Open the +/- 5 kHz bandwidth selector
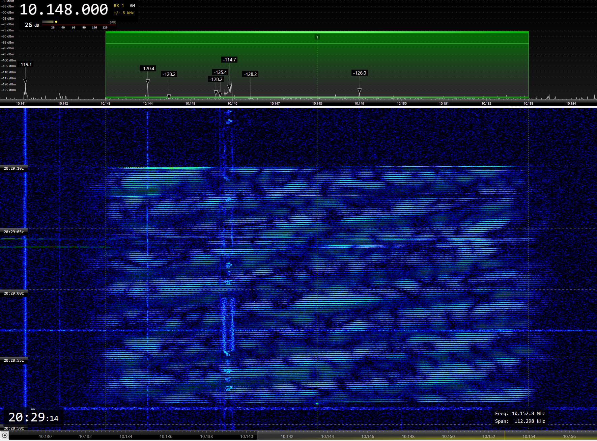Viewport: 597px width, 441px height. click(124, 13)
